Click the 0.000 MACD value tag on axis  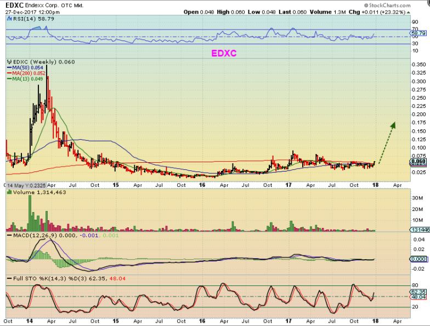coord(418,259)
